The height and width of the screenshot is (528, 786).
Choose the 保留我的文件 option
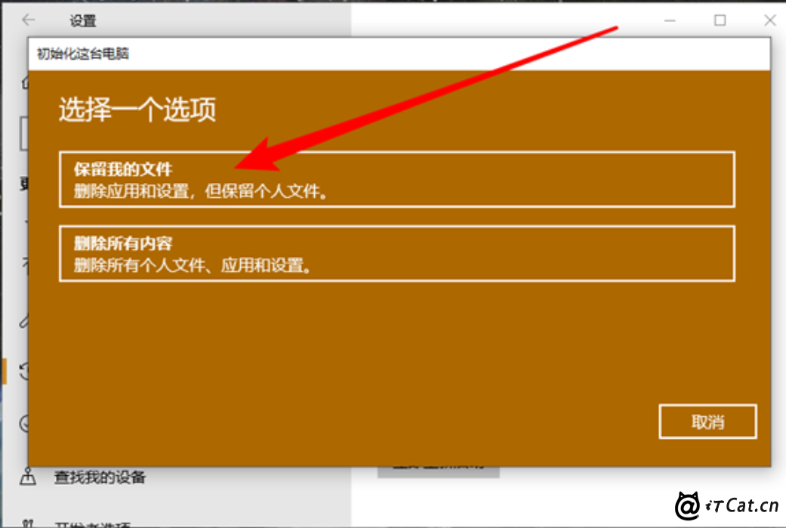click(x=397, y=179)
